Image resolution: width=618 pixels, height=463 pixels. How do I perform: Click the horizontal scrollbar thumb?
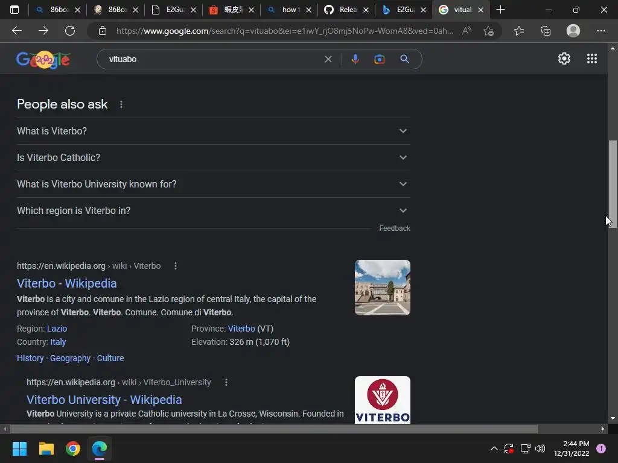click(273, 429)
